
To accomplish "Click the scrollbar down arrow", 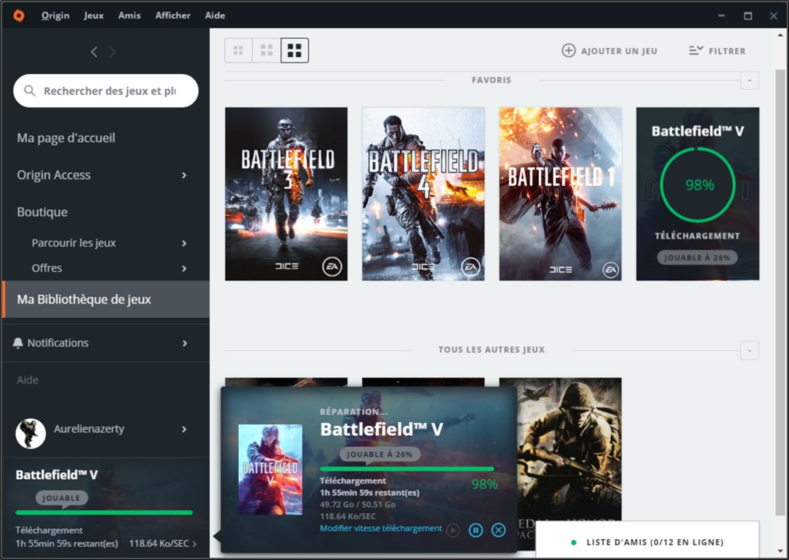I will (x=781, y=551).
